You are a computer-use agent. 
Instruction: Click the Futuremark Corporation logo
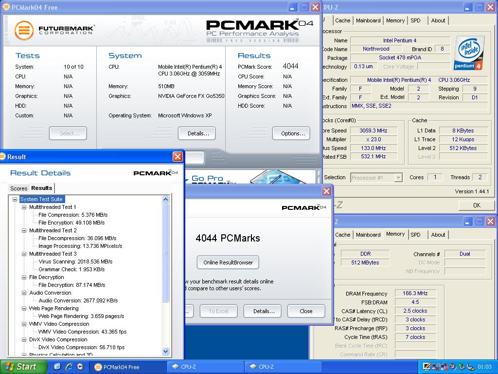click(x=54, y=30)
